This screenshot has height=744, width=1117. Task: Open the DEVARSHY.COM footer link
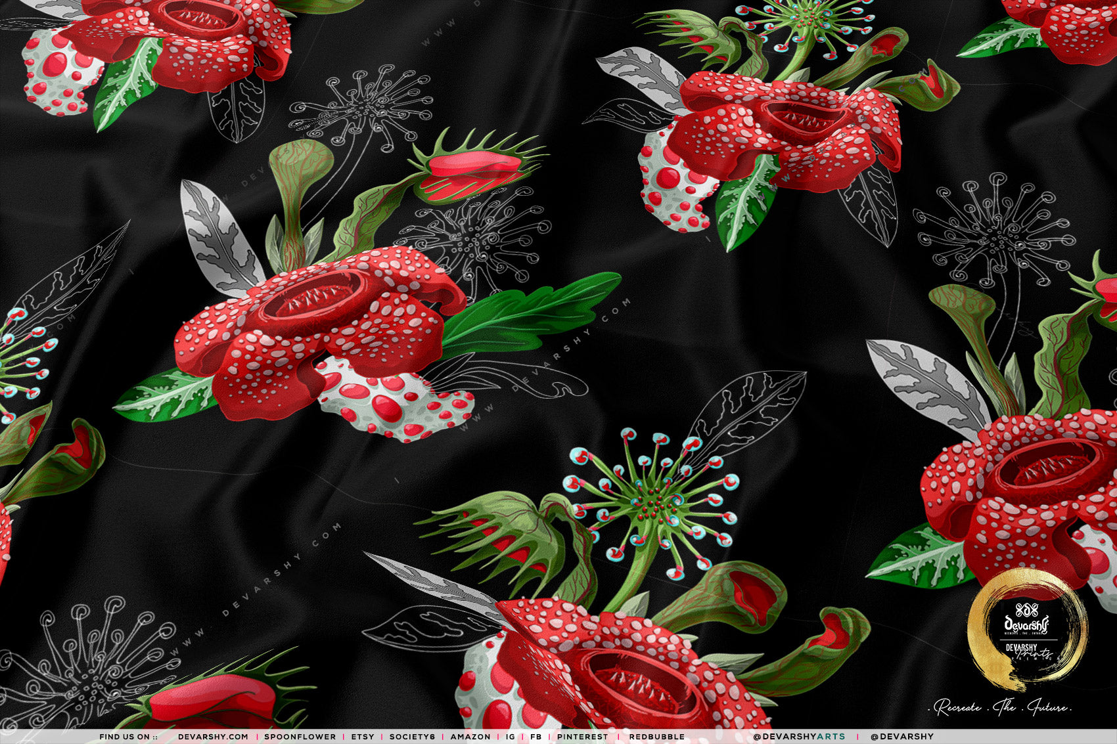(x=213, y=737)
